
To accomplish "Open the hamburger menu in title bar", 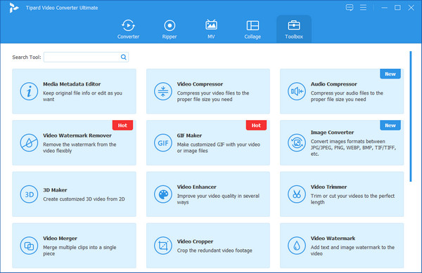I will point(363,8).
